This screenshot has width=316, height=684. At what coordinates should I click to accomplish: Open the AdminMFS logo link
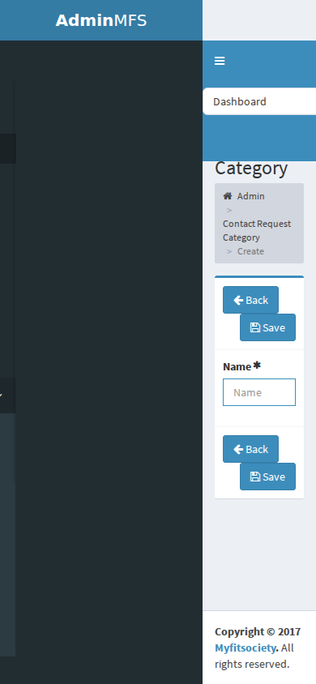101,20
